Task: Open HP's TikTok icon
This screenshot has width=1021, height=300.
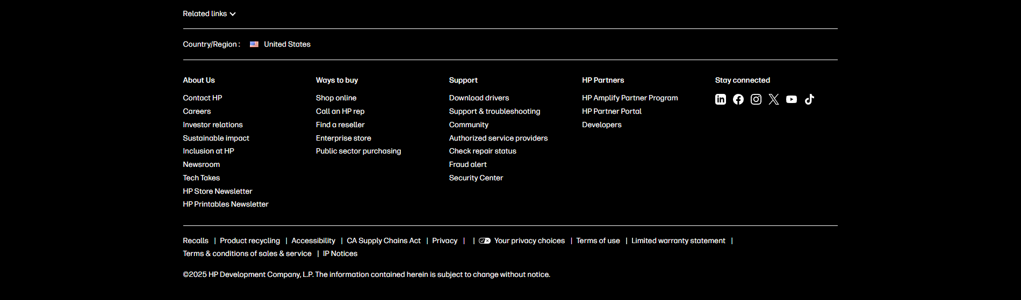Action: (809, 99)
